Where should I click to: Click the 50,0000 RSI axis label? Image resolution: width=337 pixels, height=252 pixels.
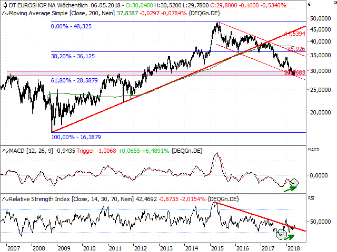coord(320,222)
